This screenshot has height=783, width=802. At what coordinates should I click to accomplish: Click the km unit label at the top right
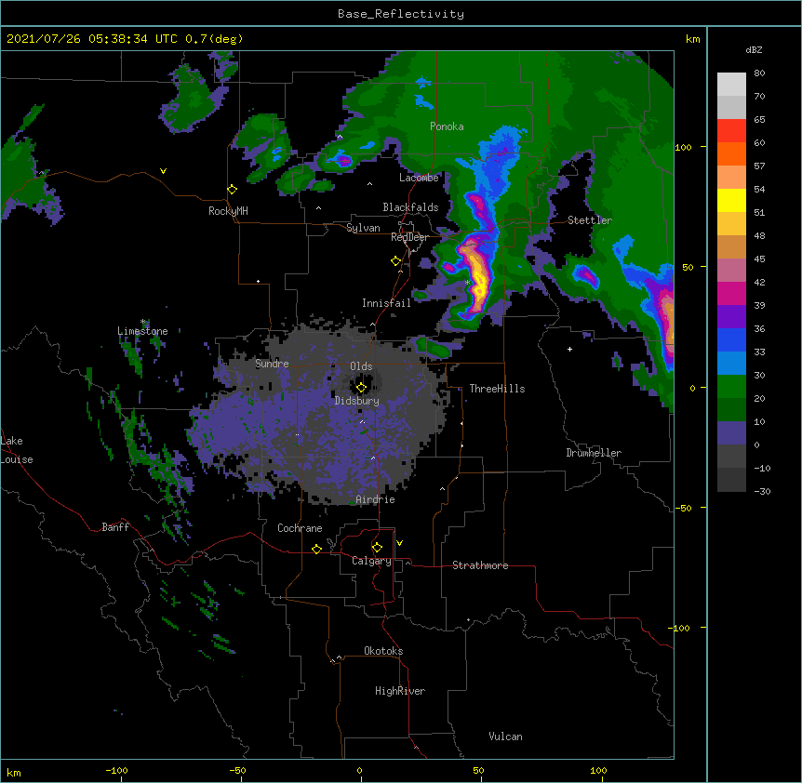pos(693,39)
